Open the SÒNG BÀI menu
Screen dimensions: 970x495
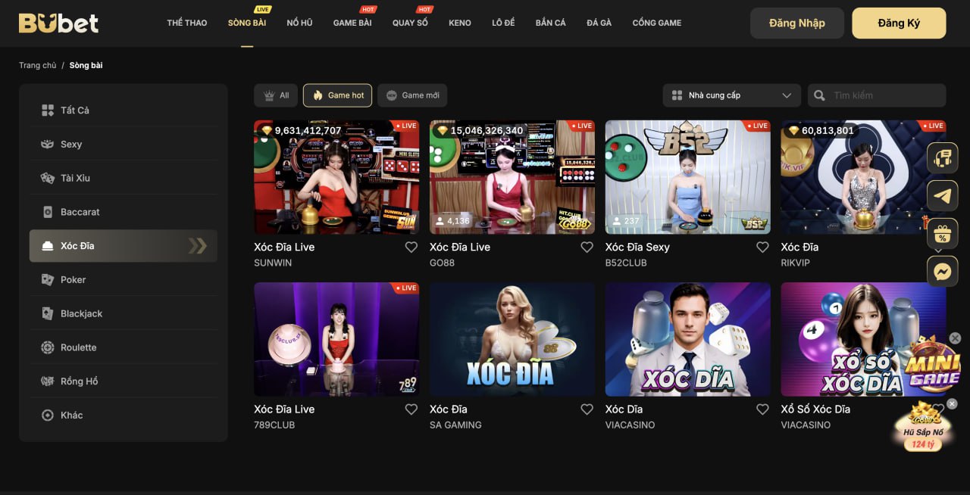247,23
